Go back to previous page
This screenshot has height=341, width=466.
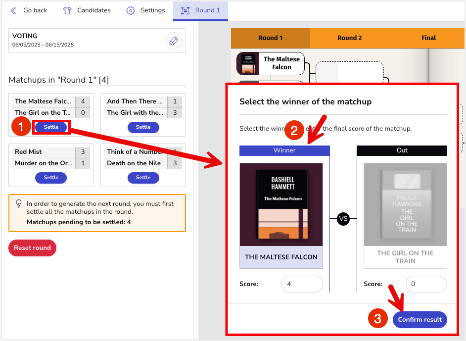pyautogui.click(x=29, y=10)
